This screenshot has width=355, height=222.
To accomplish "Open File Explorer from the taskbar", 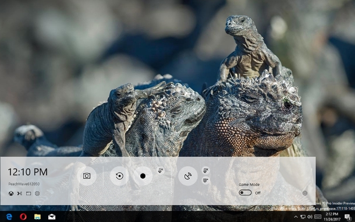I will pos(37,217).
